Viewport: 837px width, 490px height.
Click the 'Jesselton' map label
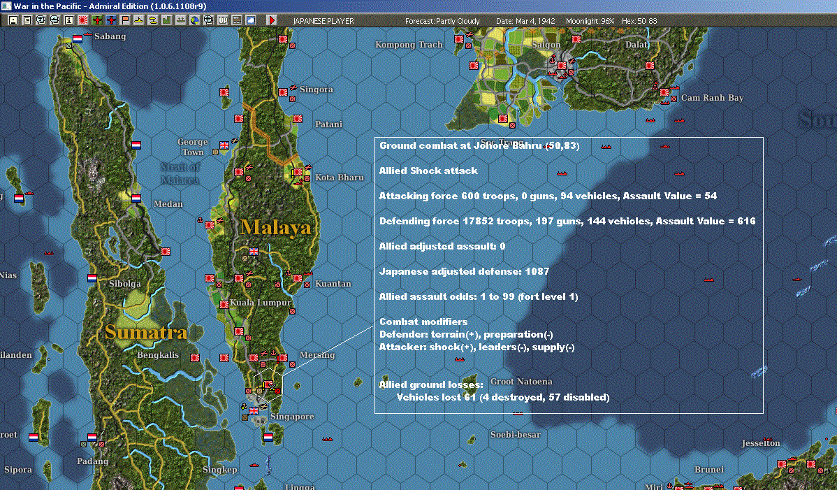761,443
